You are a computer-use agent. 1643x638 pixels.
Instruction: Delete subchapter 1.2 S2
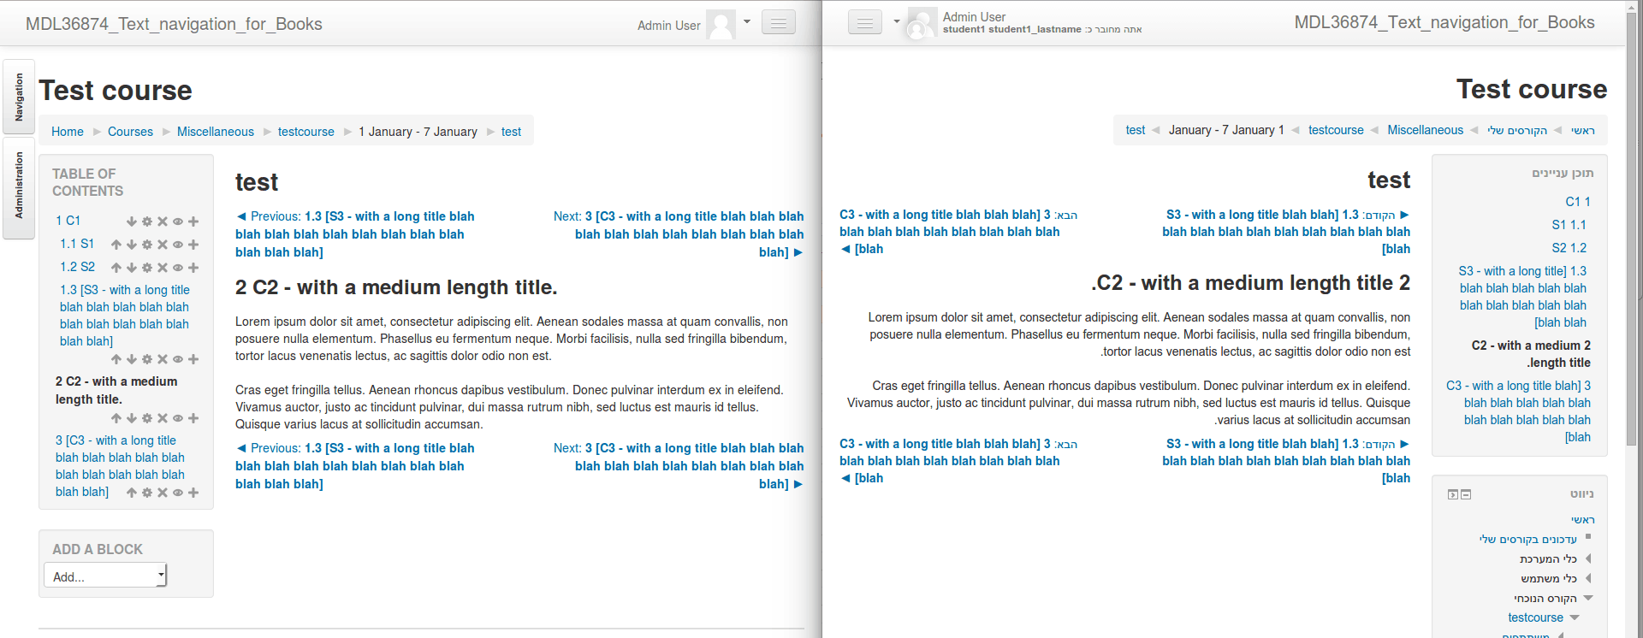tap(163, 268)
